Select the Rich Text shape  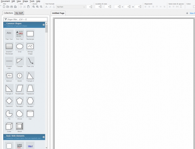(x=20, y=35)
